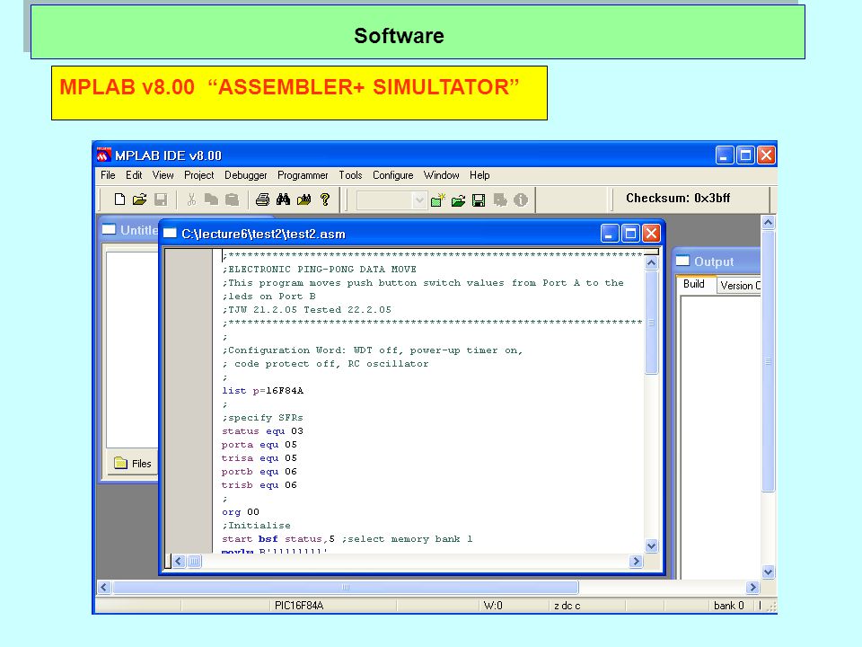Open the Tools menu
The image size is (862, 647).
(x=350, y=175)
